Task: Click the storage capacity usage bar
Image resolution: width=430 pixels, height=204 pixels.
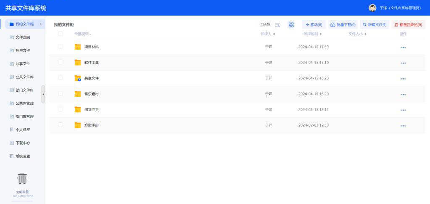Action: 22,201
